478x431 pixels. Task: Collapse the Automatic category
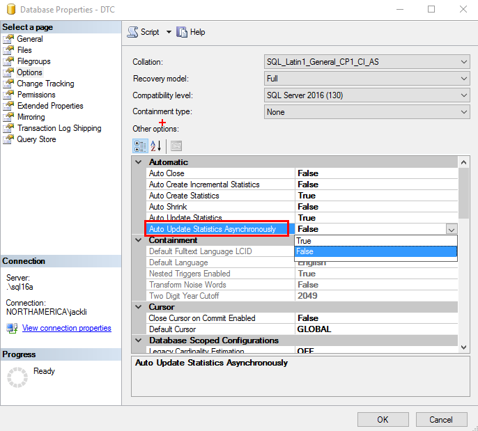(x=139, y=162)
